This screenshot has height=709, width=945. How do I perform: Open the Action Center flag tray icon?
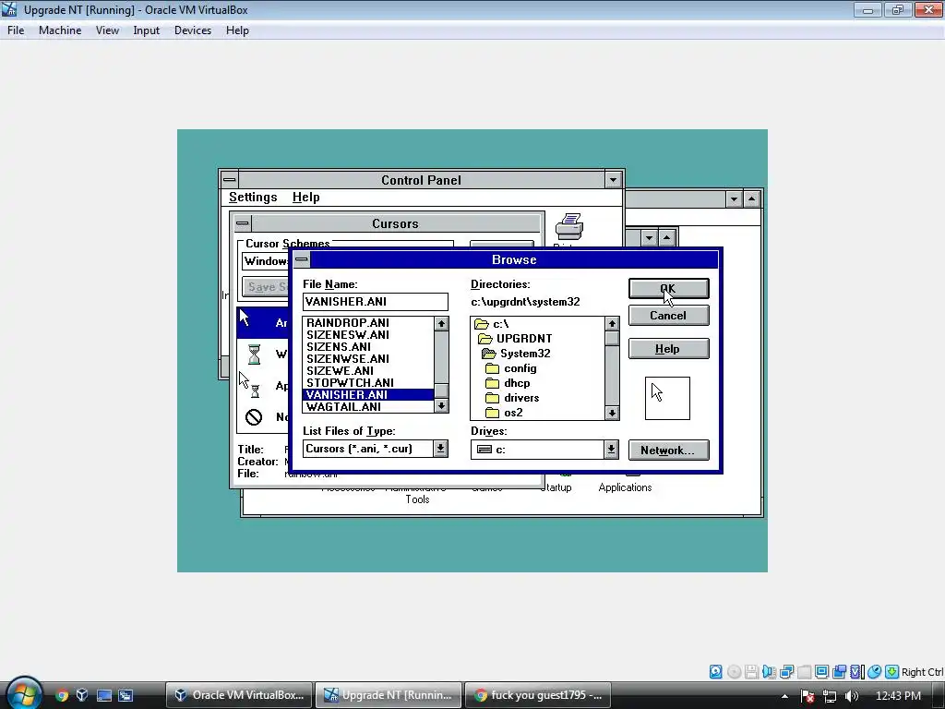pos(808,696)
